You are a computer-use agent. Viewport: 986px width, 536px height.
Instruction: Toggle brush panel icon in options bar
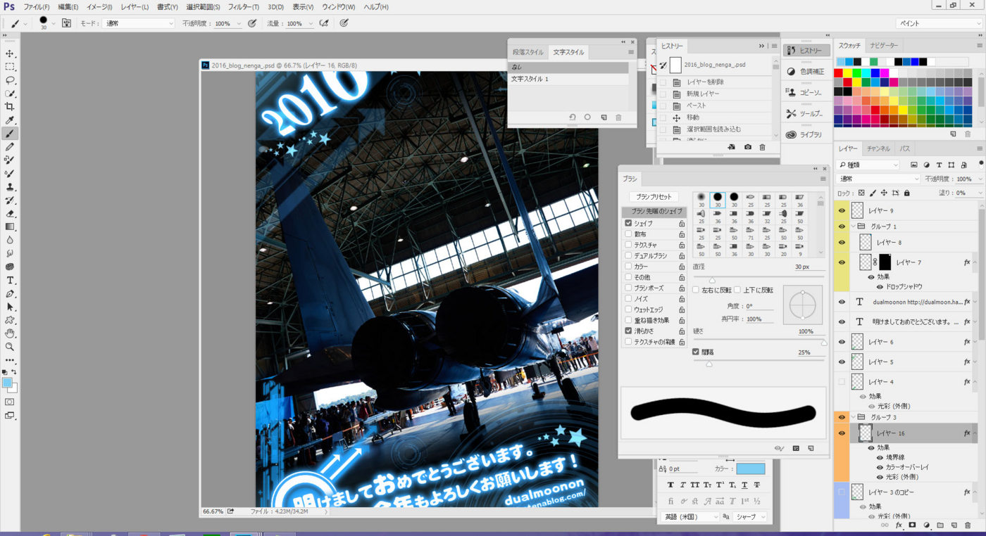pos(66,23)
